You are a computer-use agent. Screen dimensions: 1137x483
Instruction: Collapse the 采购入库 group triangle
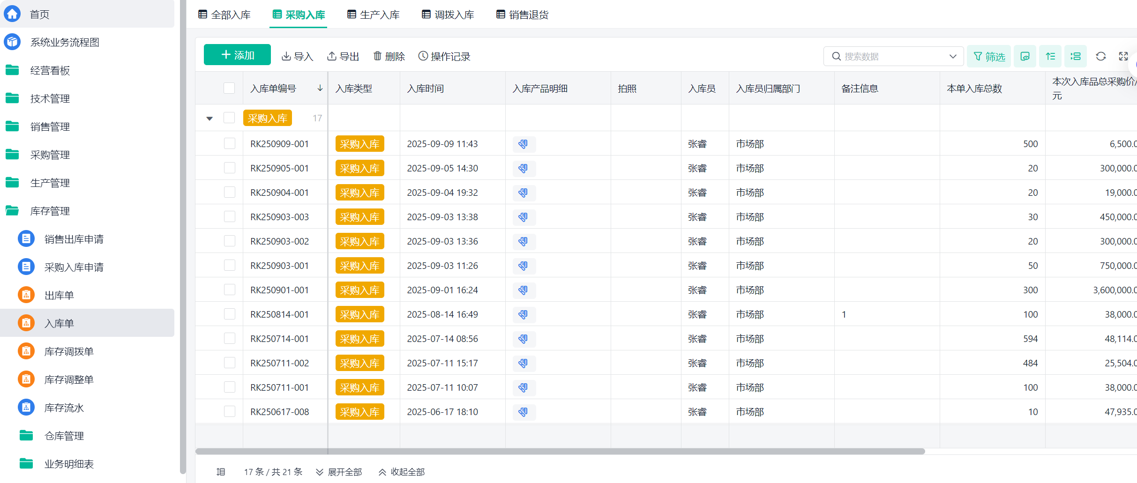coord(209,118)
